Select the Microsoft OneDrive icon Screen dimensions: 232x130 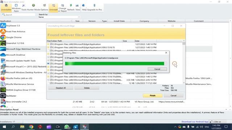(x=3, y=55)
